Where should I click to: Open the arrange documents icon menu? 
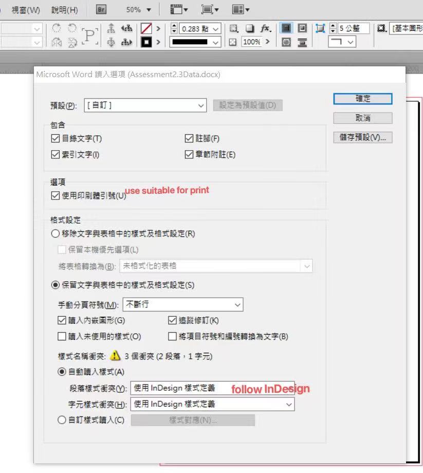[x=240, y=10]
